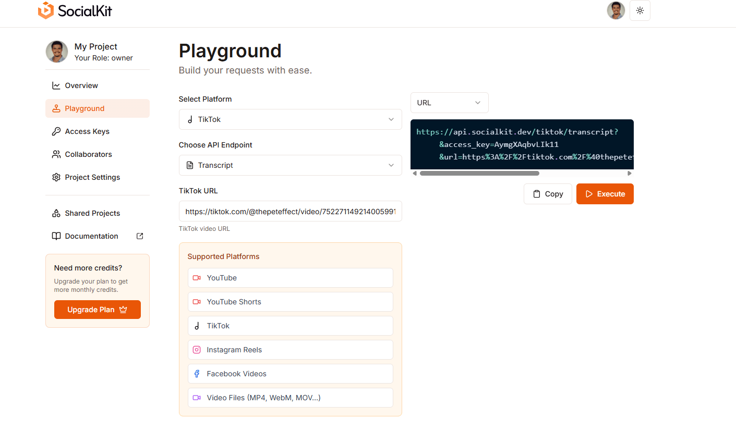736x431 pixels.
Task: Click into the TikTok URL input field
Action: [x=290, y=212]
